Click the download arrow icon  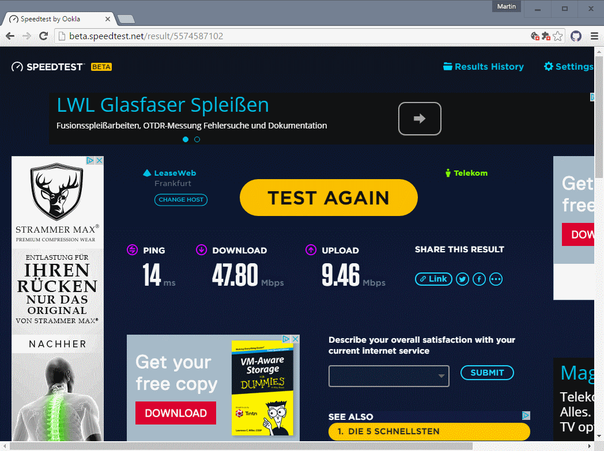point(202,250)
